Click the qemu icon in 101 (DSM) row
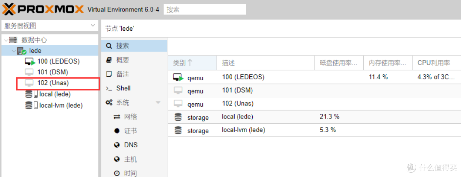This screenshot has height=177, width=461. (178, 90)
